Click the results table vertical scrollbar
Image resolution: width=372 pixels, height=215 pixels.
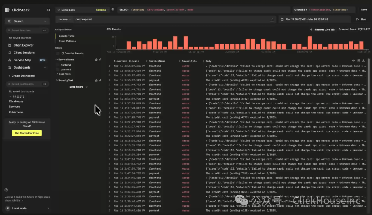click(369, 81)
